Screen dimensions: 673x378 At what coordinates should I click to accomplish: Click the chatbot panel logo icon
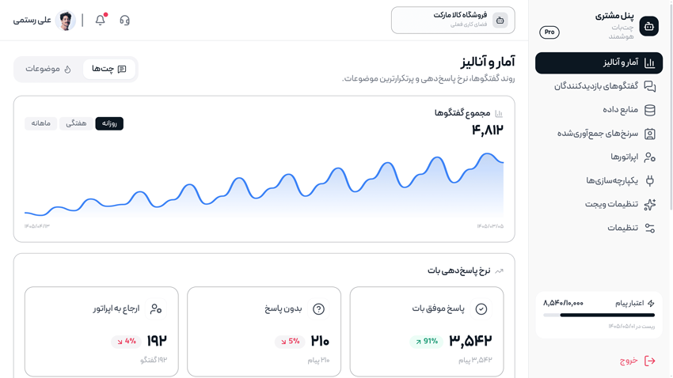[649, 27]
